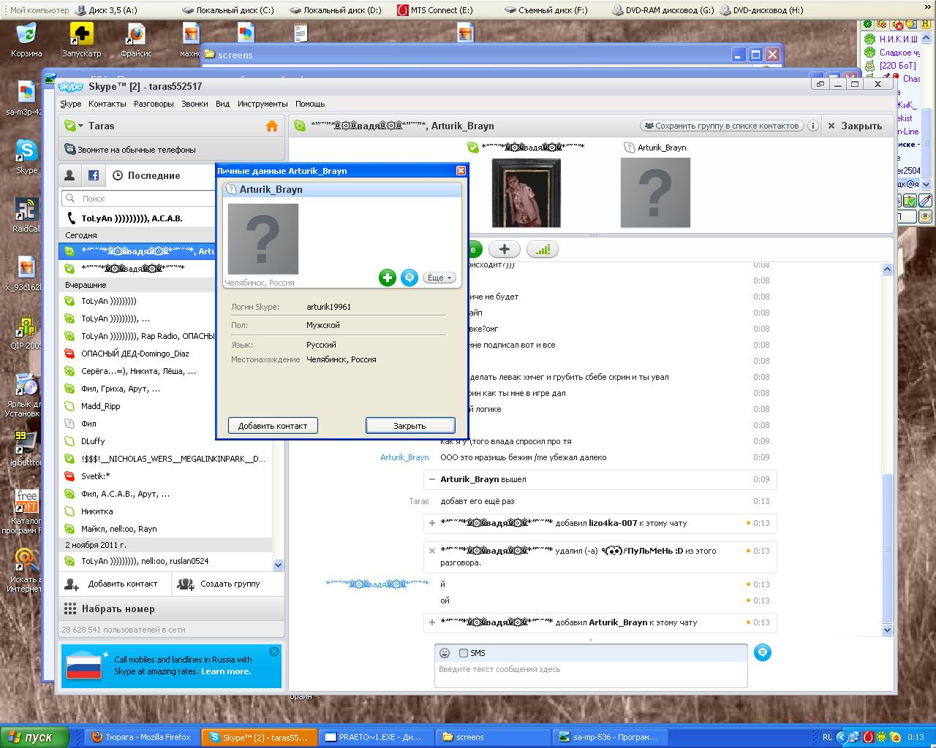Click the Start пуск button
This screenshot has height=748, width=936.
(35, 737)
